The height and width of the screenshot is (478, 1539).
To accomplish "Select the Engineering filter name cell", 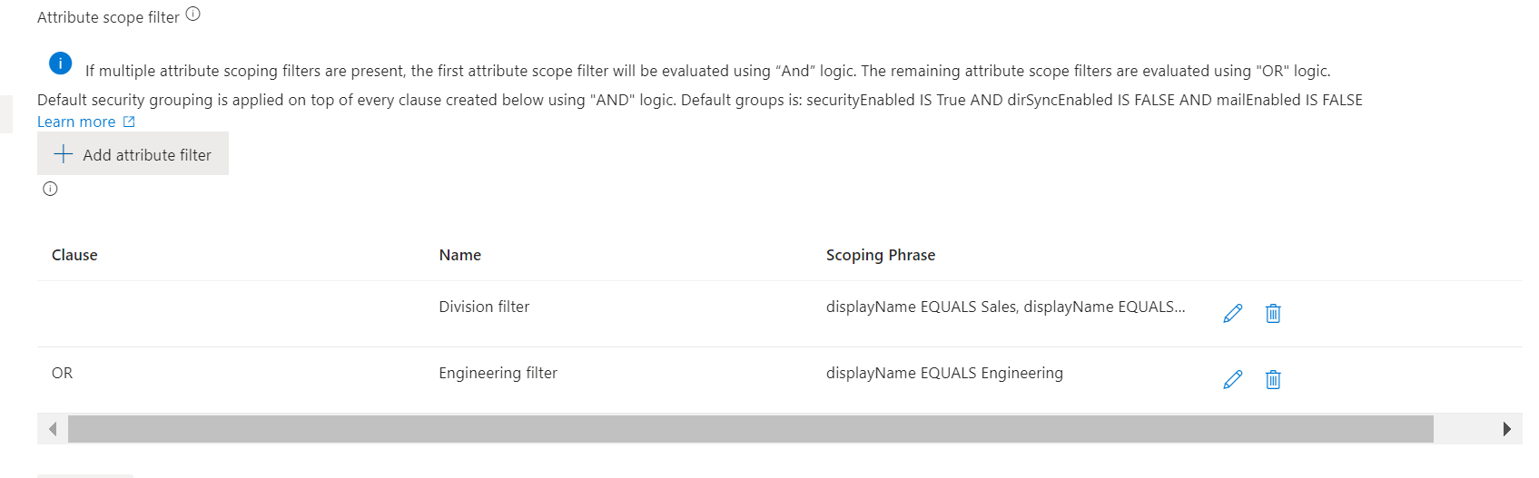I will click(498, 373).
